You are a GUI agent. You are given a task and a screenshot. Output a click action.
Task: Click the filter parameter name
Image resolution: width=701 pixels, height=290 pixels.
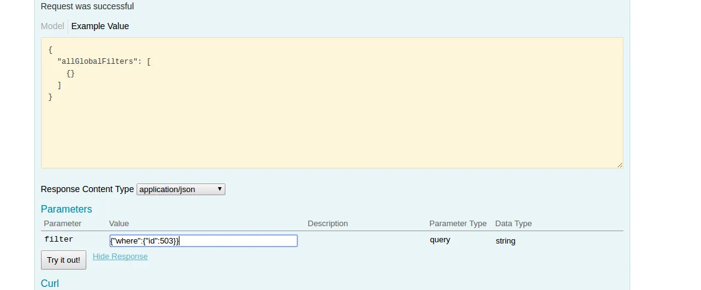(x=59, y=239)
